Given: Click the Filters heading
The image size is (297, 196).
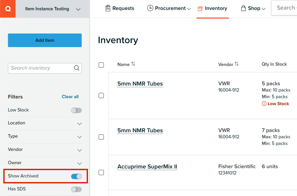Looking at the screenshot, I should pyautogui.click(x=15, y=97).
